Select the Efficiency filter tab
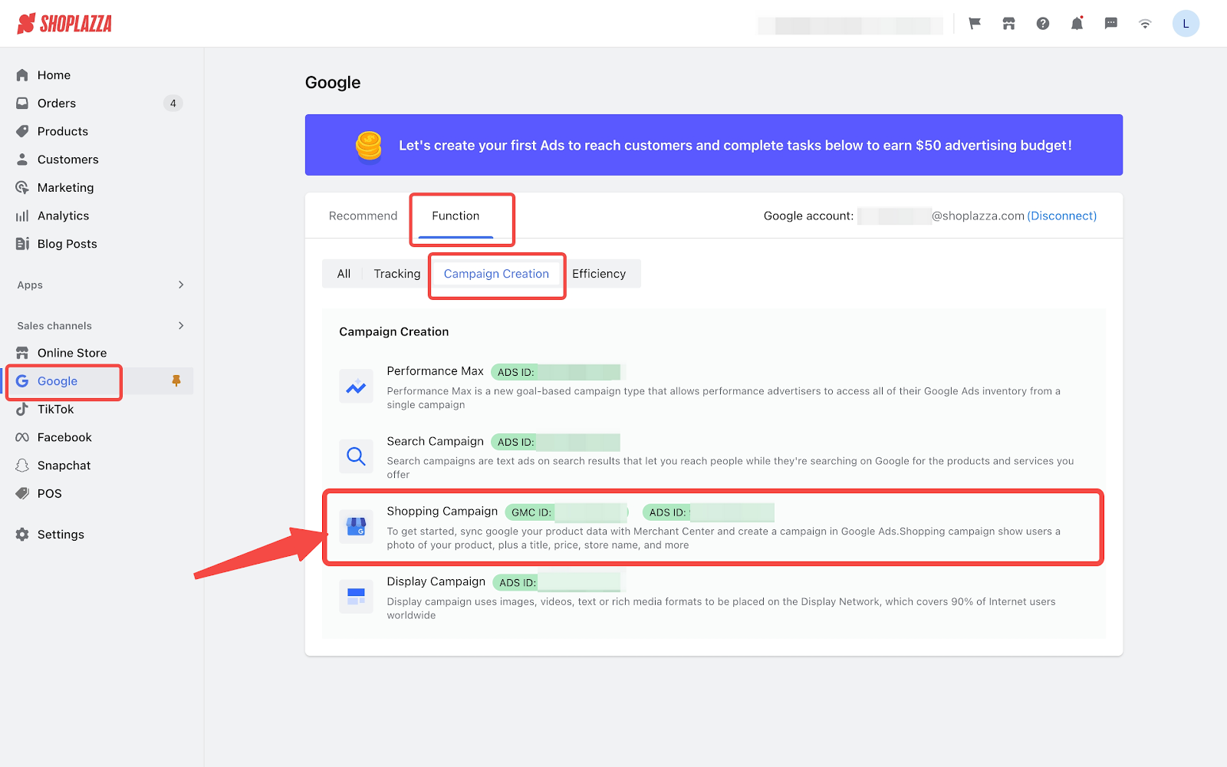The width and height of the screenshot is (1227, 767). (x=599, y=274)
